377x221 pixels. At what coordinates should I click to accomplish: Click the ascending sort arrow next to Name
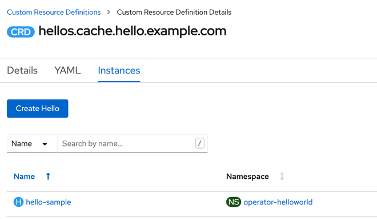[x=48, y=177]
